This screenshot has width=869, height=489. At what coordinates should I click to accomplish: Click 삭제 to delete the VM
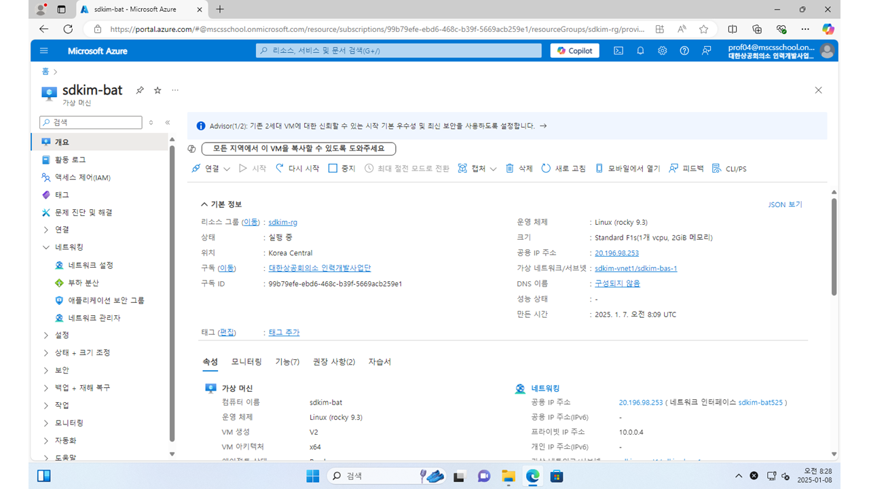point(519,168)
